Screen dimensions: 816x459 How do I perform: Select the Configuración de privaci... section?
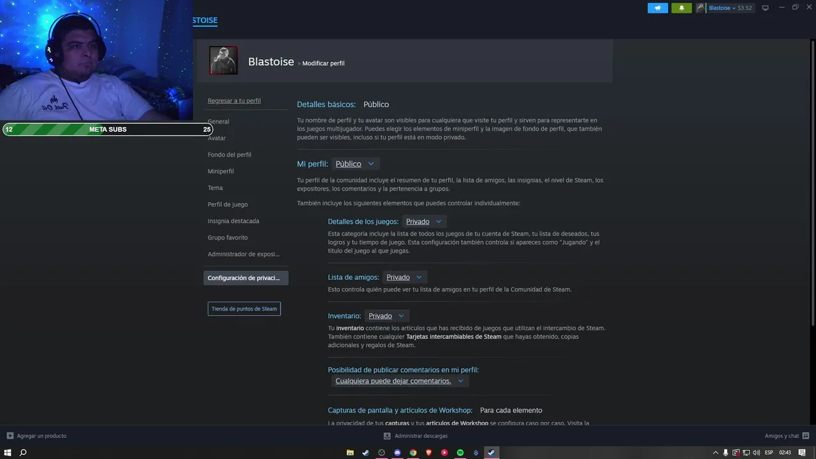pyautogui.click(x=246, y=278)
